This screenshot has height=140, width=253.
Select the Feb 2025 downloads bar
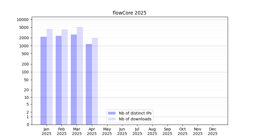[65, 77]
